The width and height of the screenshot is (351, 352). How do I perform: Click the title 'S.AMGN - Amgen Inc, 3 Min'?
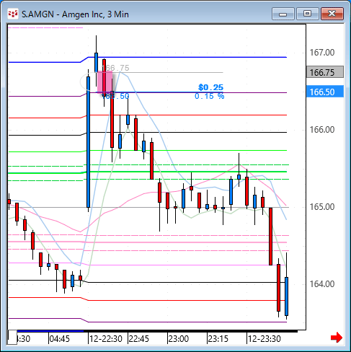[75, 14]
